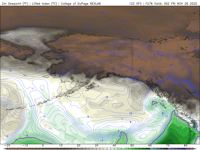Click the left arrow end of the color bar
200x150 pixels.
[x=5, y=149]
